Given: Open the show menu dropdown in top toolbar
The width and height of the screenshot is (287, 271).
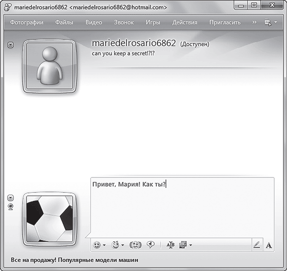Looking at the screenshot, I should tap(271, 22).
